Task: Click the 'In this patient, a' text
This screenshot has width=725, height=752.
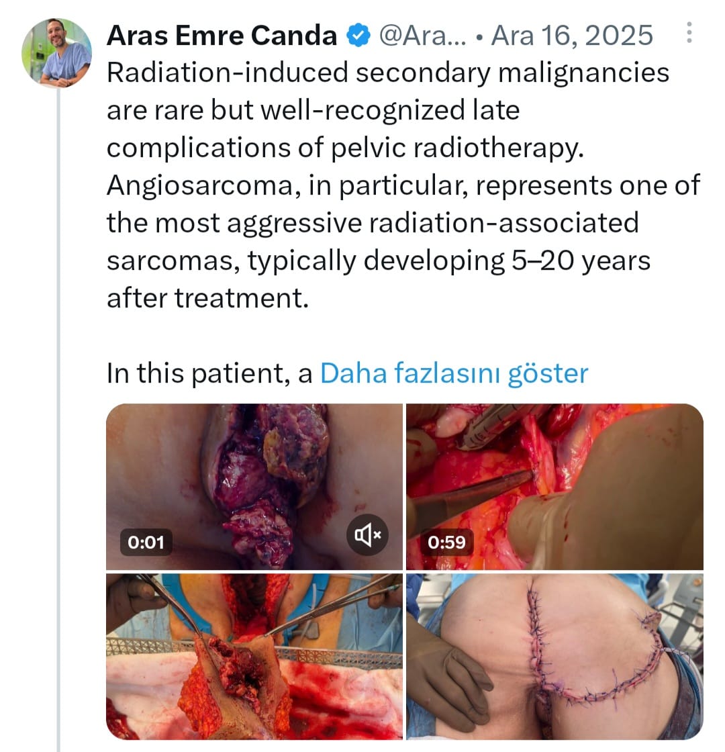Action: 209,373
